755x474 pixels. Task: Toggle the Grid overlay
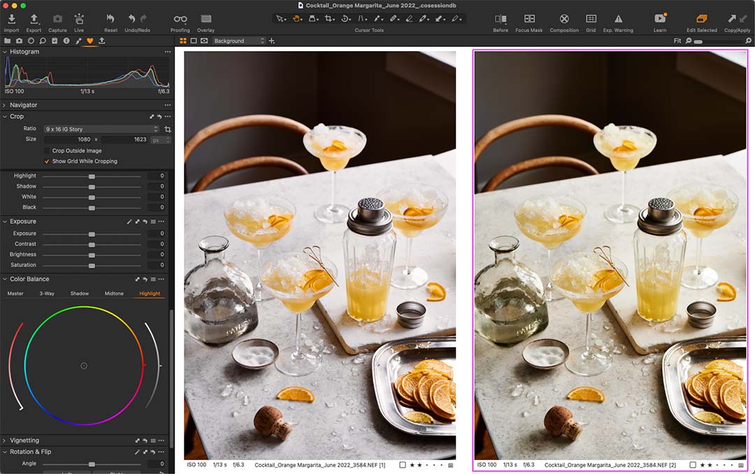(591, 19)
